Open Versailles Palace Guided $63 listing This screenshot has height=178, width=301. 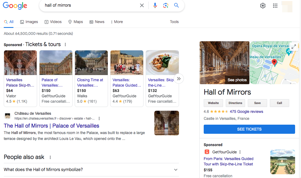(127, 79)
